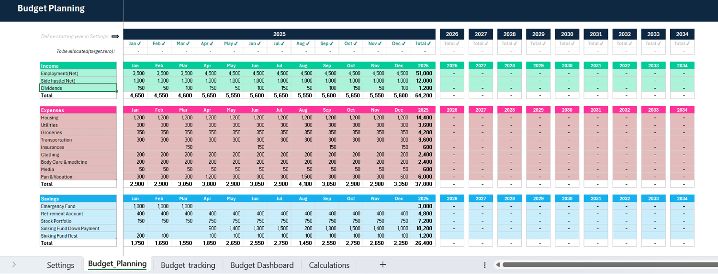The width and height of the screenshot is (718, 274).
Task: Select the Transportation row label
Action: point(79,140)
